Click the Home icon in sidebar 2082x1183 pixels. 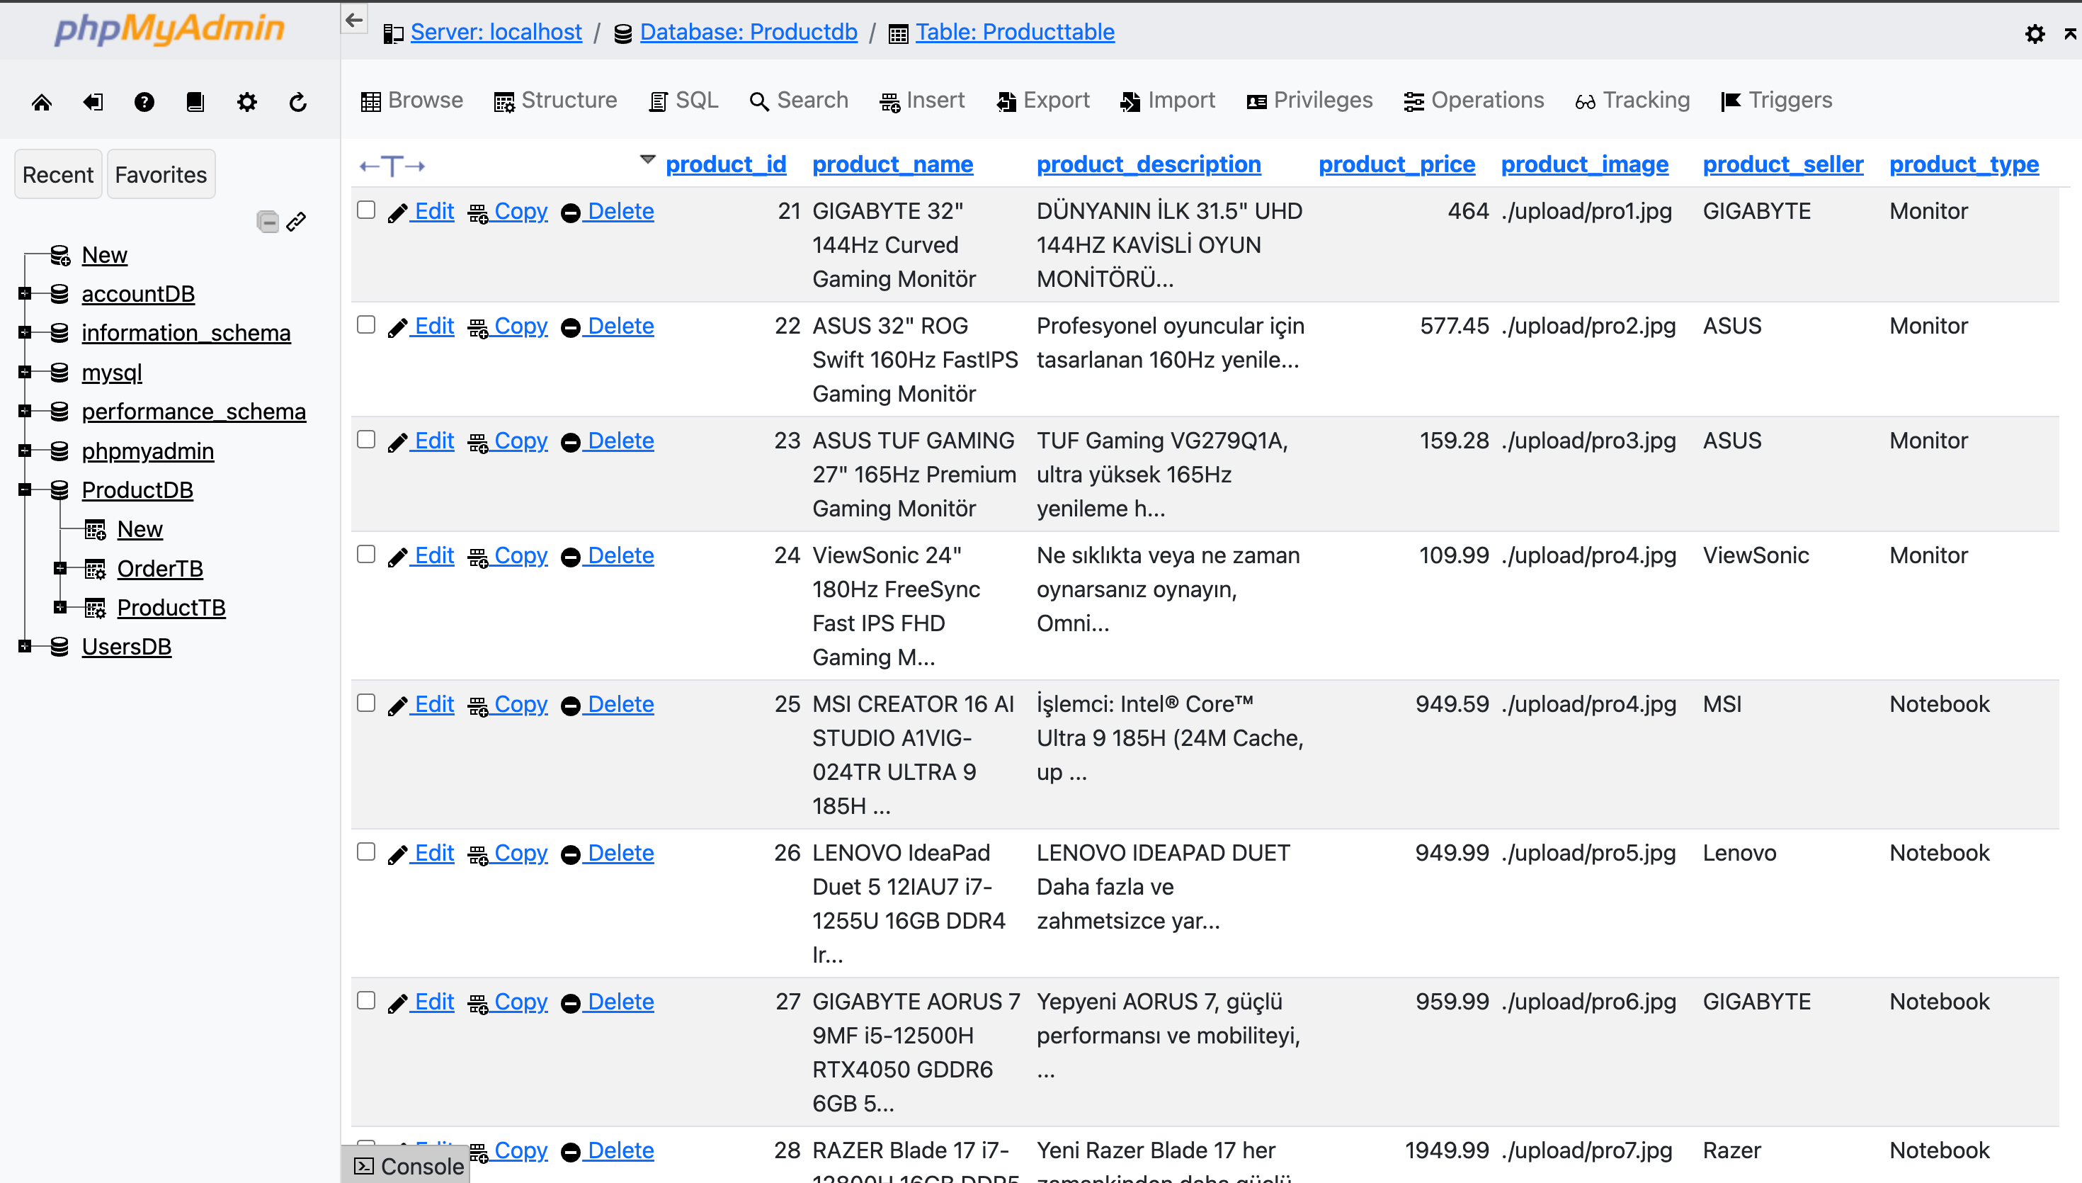point(41,103)
